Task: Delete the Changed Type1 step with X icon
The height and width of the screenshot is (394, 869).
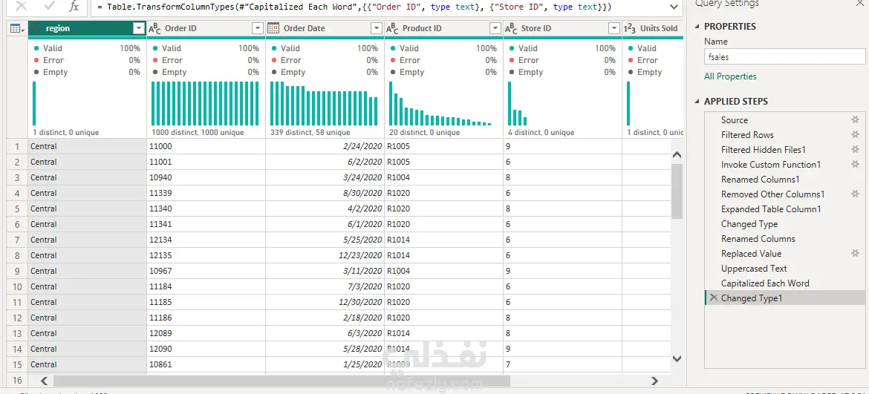Action: click(713, 298)
